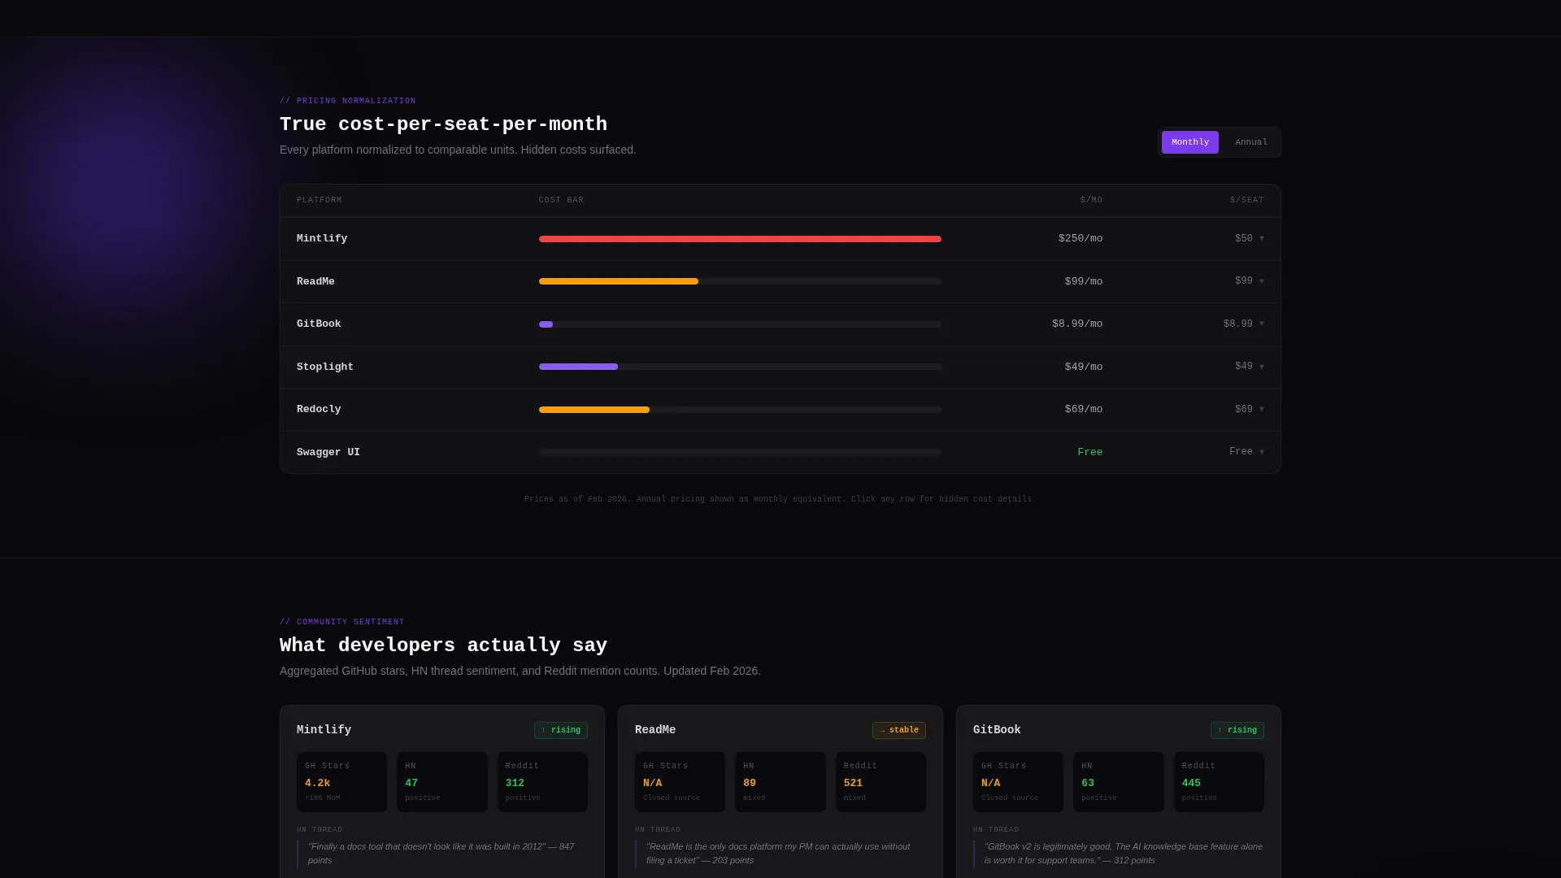Click the True cost-per-seat-per-month heading
Screen dimensions: 1561x878
(x=443, y=124)
